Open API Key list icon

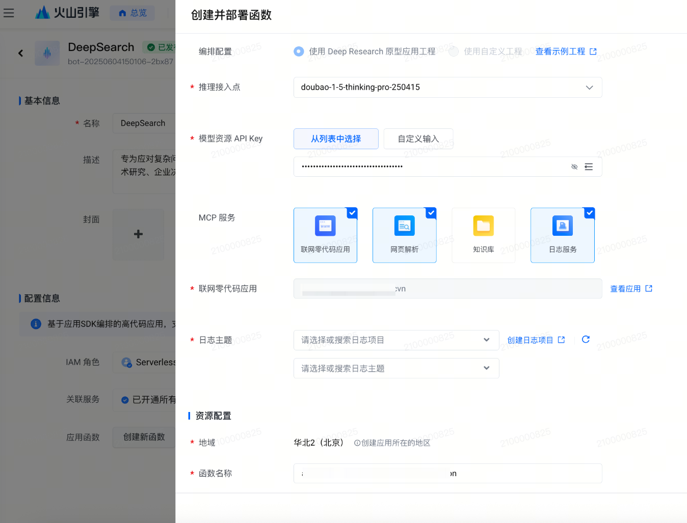coord(589,167)
